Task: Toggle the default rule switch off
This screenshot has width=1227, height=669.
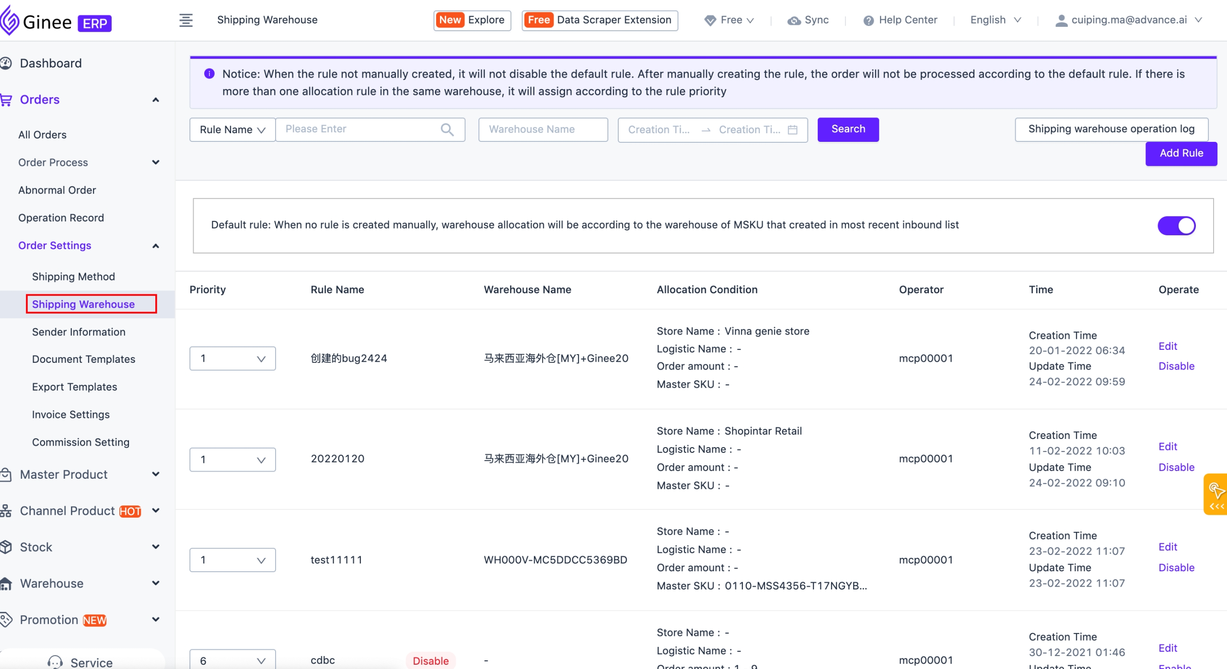Action: pos(1176,226)
